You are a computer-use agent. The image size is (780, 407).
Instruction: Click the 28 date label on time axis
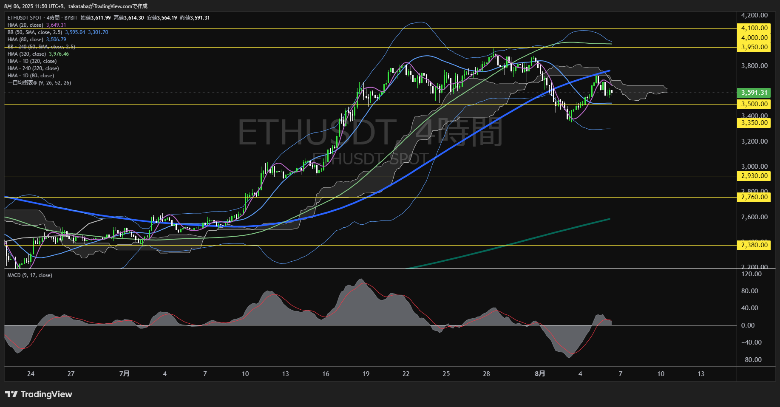pyautogui.click(x=486, y=374)
